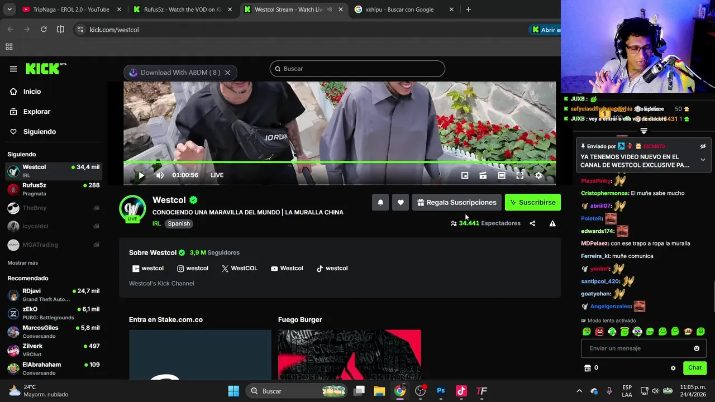The image size is (715, 402).
Task: Insert the red angry face emote
Action: click(599, 332)
